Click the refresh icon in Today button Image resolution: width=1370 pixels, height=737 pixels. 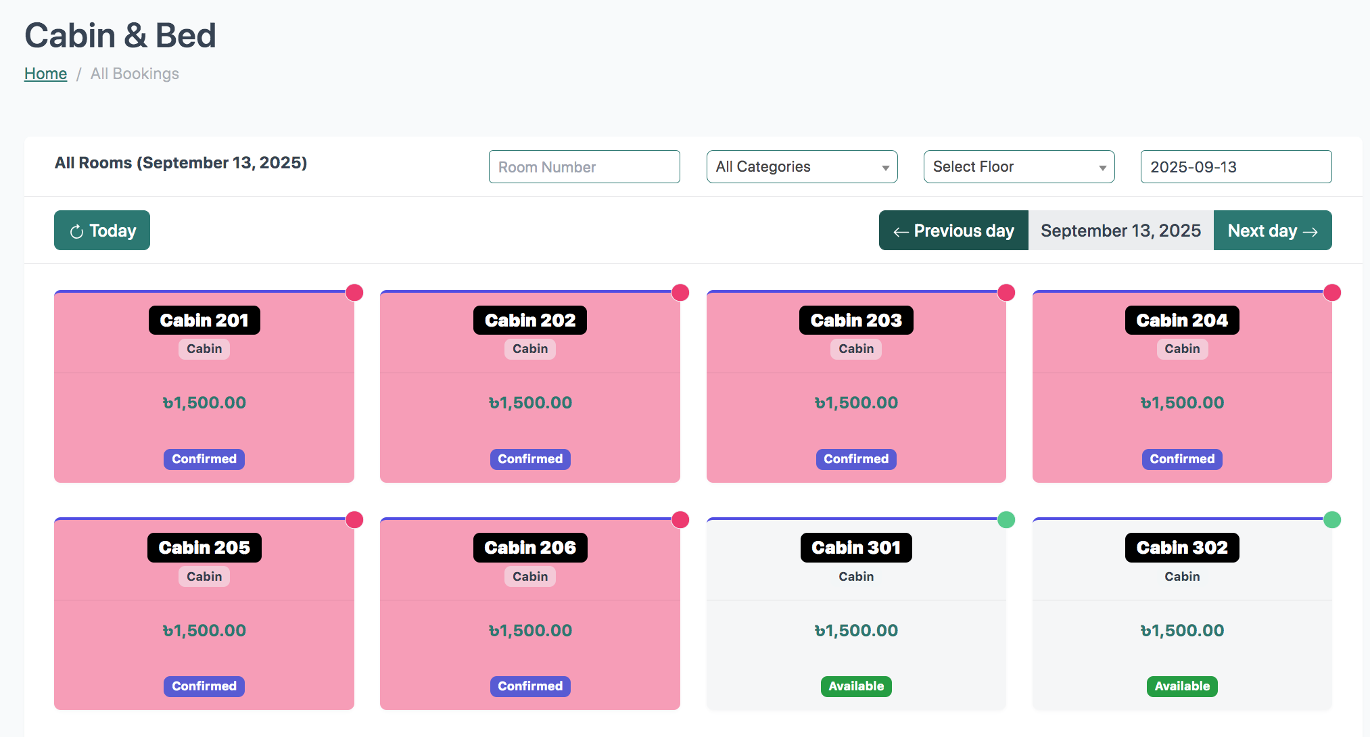77,231
